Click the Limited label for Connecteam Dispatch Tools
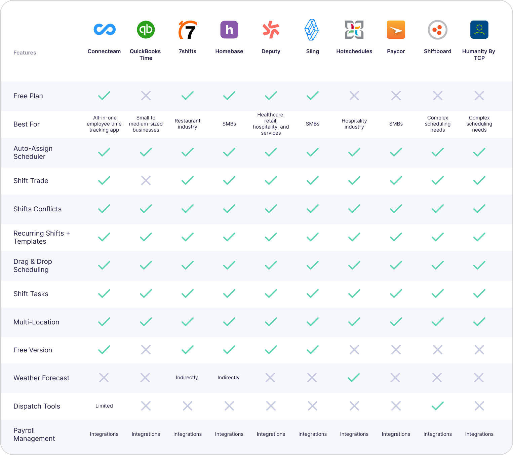Viewport: 513px width, 455px height. [x=104, y=406]
